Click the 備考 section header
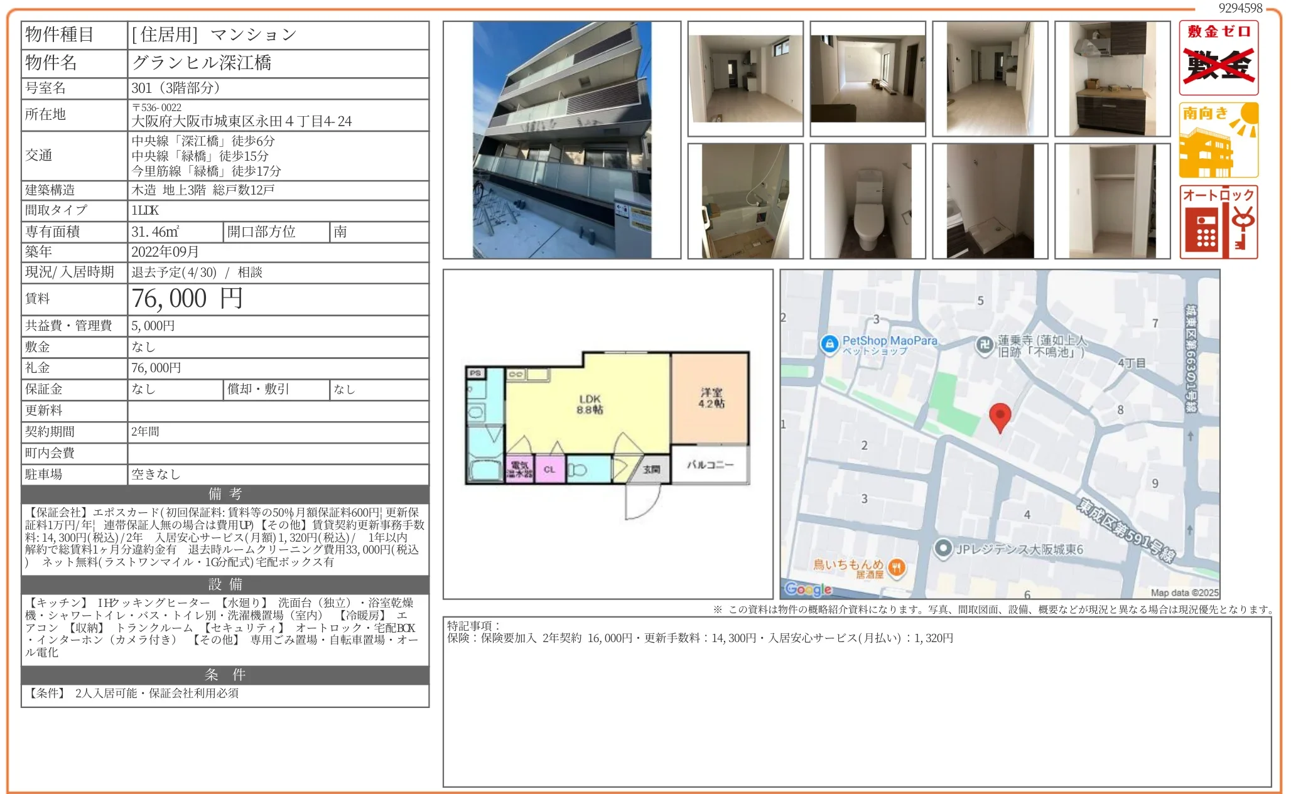 coord(225,494)
